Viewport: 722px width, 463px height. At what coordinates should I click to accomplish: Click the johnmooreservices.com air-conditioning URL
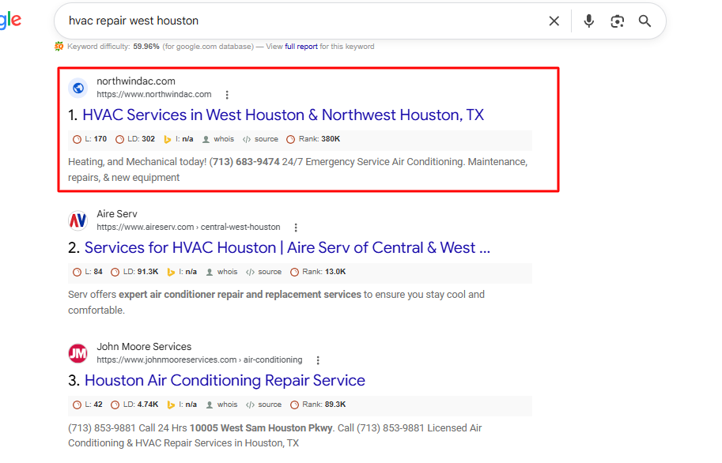pos(199,360)
